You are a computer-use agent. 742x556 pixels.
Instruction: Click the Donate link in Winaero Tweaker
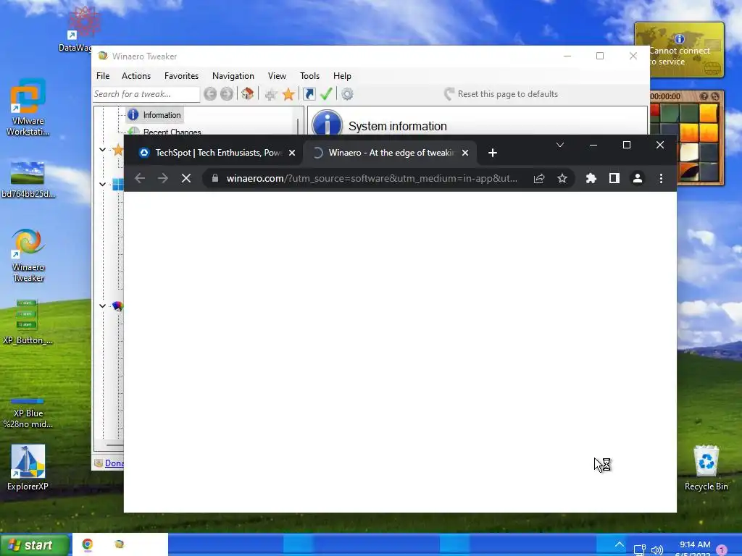click(114, 463)
